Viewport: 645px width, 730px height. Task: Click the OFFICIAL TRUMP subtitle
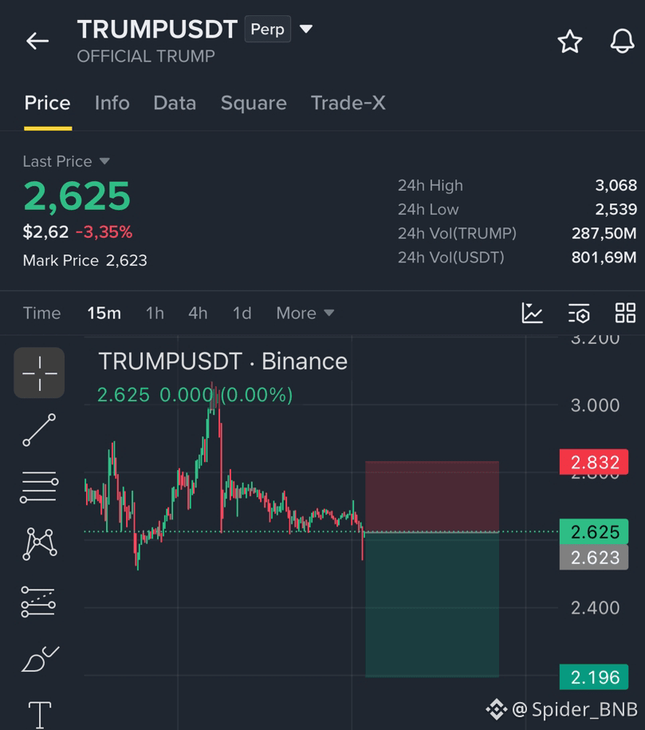point(146,57)
